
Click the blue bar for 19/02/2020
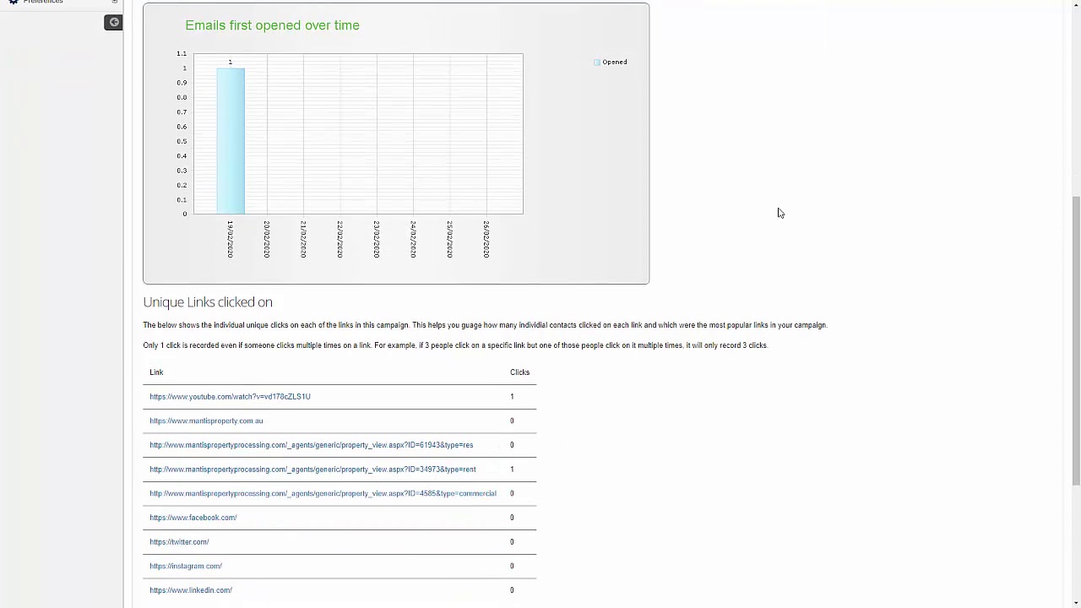[x=231, y=141]
